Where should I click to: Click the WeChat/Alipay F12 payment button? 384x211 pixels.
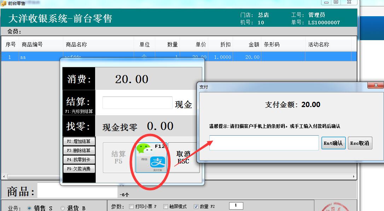(151, 157)
